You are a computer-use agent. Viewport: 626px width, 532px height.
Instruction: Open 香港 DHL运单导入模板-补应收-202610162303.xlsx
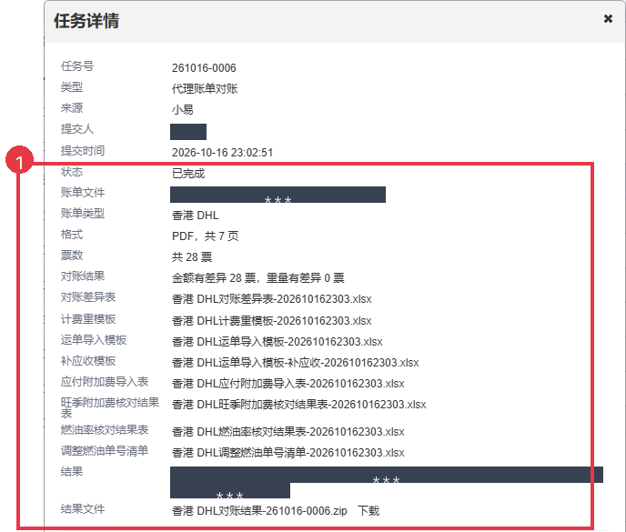(295, 362)
